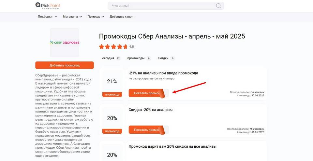313x161 pixels.
Task: Click the first rating star
Action: pyautogui.click(x=101, y=47)
